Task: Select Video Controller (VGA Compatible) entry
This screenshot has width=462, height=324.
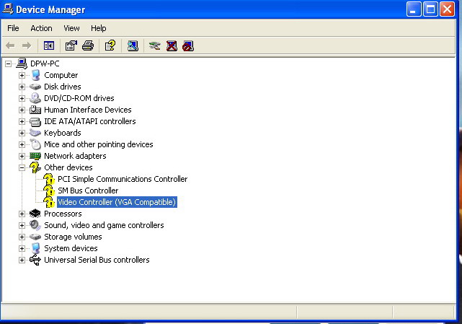Action: coord(116,202)
